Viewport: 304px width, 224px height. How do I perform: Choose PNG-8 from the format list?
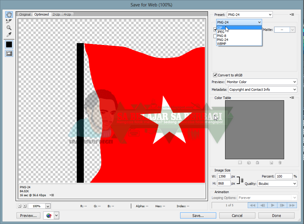[x=239, y=36]
